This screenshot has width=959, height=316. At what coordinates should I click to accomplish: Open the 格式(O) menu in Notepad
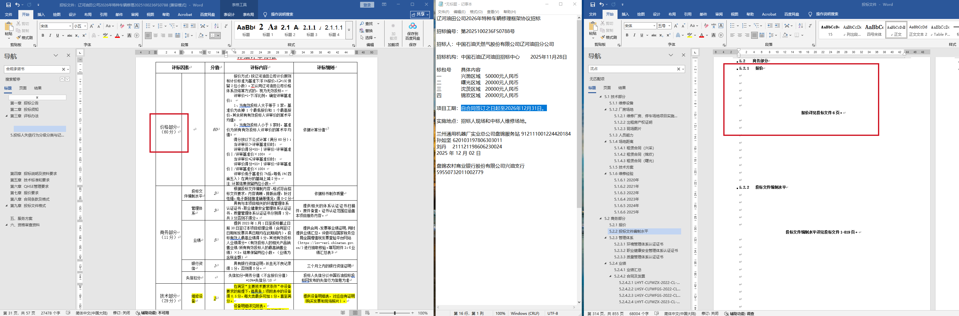click(476, 12)
